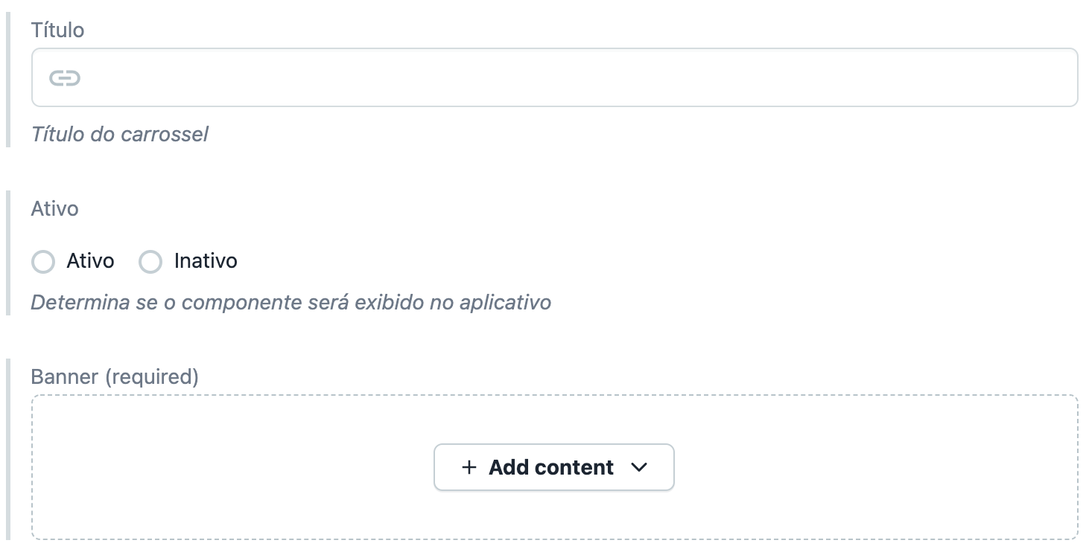Select the Ativo radio button
This screenshot has width=1089, height=549.
(43, 262)
